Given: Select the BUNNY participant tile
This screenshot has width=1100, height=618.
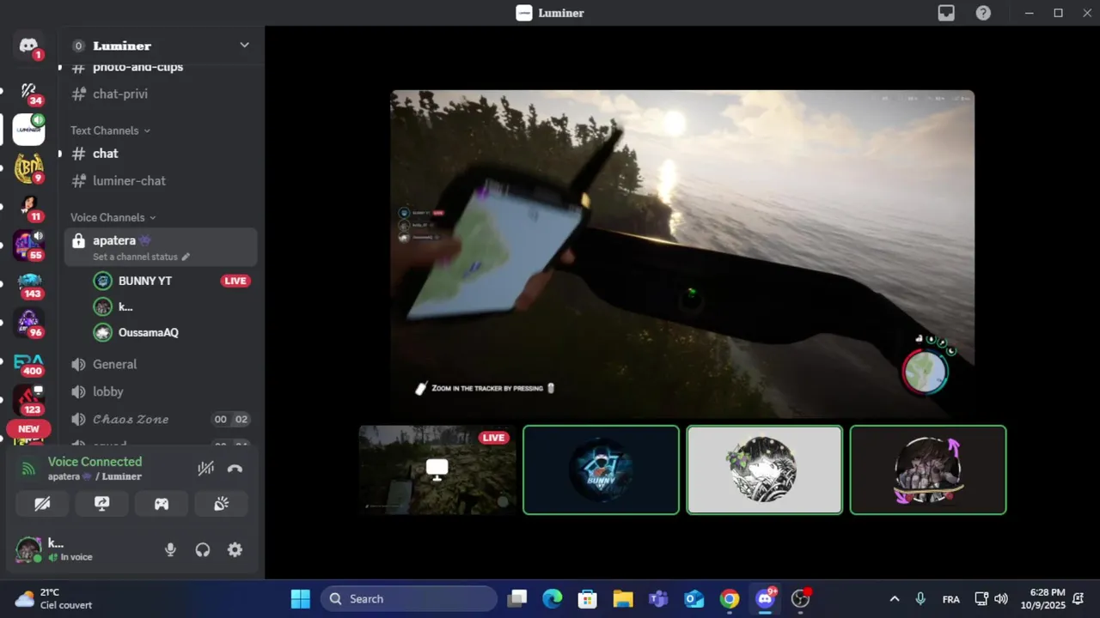Looking at the screenshot, I should 601,470.
